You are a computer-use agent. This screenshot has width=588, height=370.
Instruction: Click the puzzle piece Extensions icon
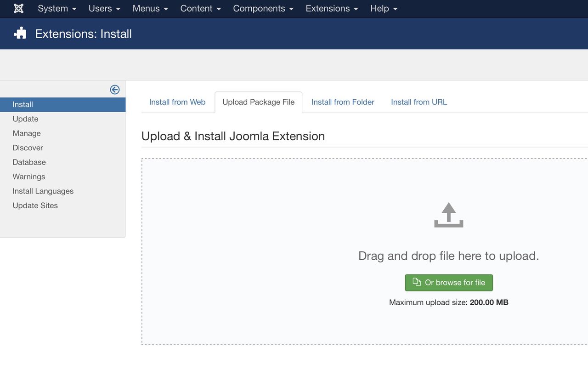click(20, 34)
